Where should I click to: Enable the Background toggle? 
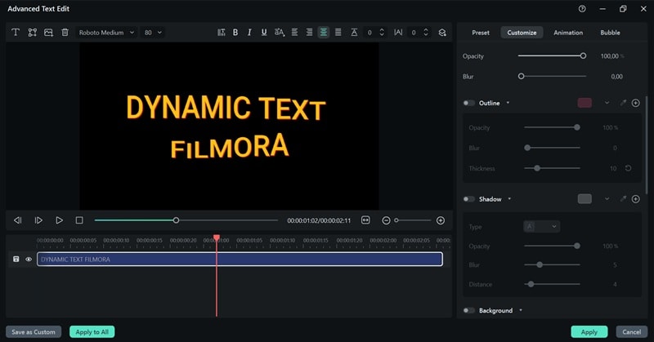pyautogui.click(x=468, y=310)
